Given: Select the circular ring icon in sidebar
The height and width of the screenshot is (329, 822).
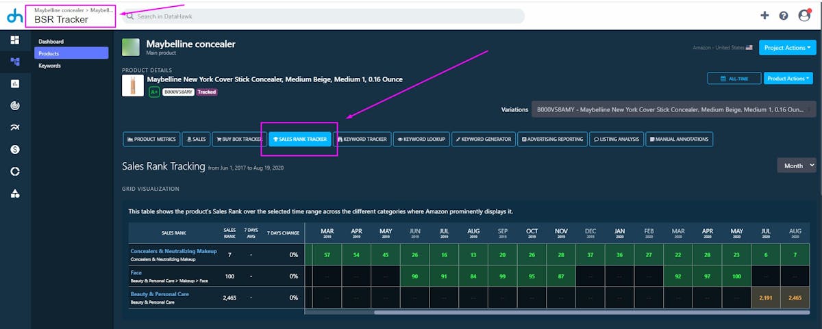Looking at the screenshot, I should (14, 171).
